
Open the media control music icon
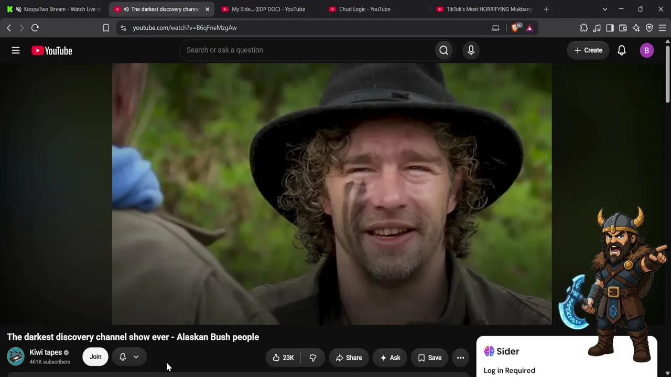(x=597, y=28)
